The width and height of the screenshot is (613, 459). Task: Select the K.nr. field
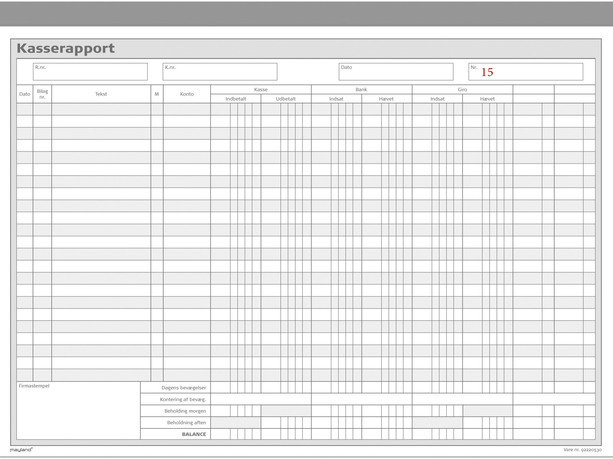[220, 72]
